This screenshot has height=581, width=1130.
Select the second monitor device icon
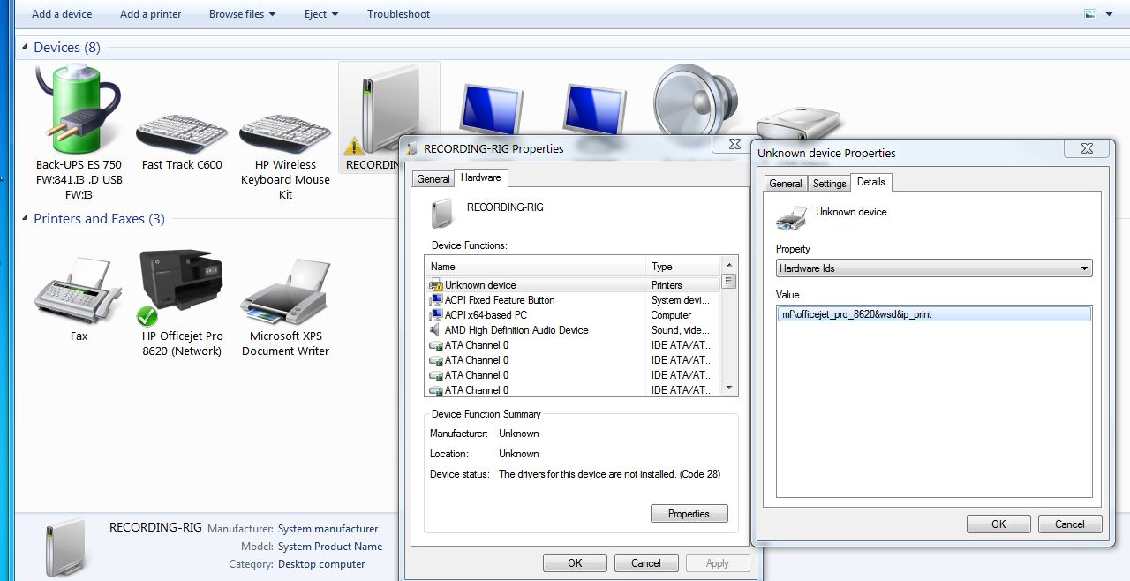tap(595, 108)
